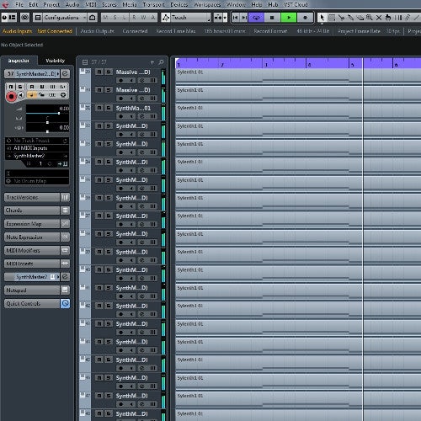Click the blue Quick Controls power icon

pyautogui.click(x=65, y=303)
